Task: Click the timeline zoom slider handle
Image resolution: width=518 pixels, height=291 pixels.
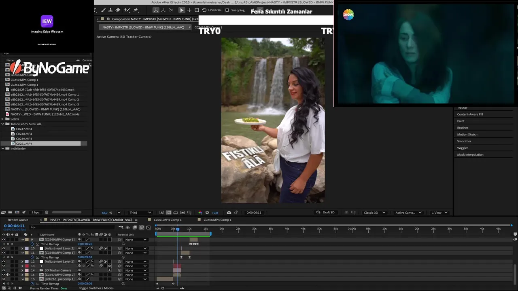Action: (x=163, y=288)
